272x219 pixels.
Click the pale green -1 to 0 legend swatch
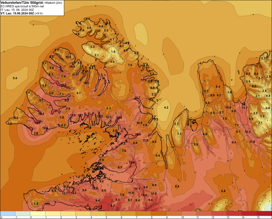23,214
